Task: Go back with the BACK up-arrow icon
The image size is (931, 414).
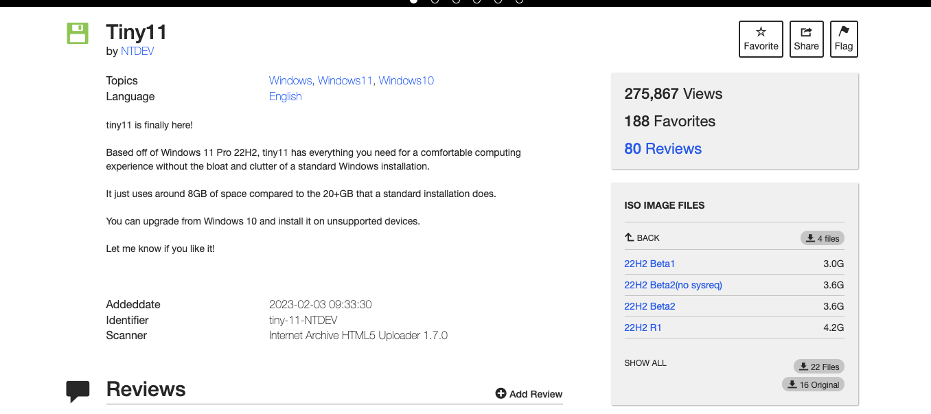Action: (629, 238)
